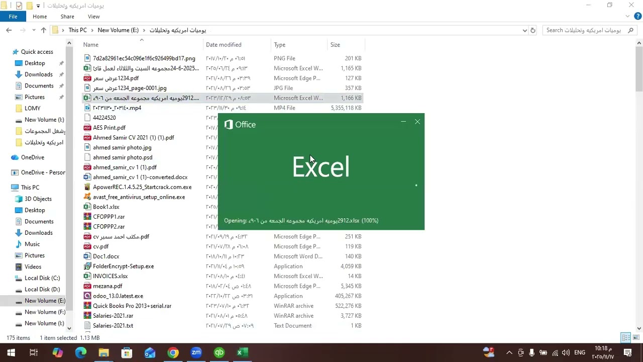Click archive icon of CFOPPP1.rar
643x362 pixels.
click(x=87, y=217)
